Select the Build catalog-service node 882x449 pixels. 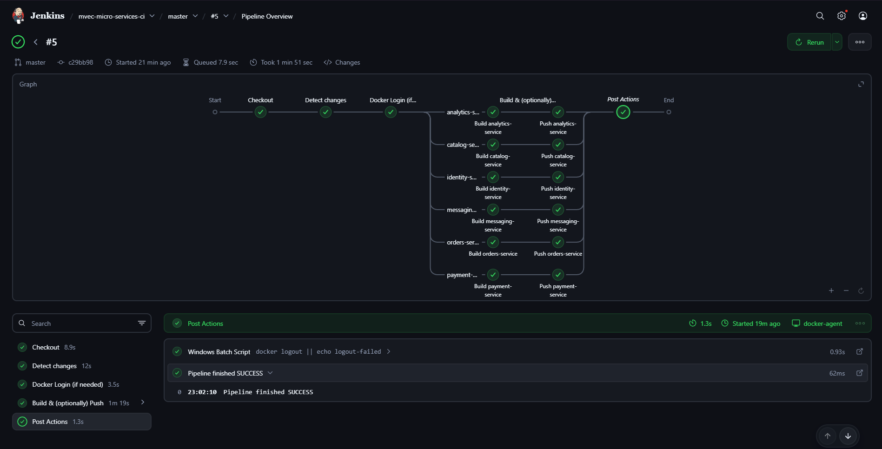[493, 145]
